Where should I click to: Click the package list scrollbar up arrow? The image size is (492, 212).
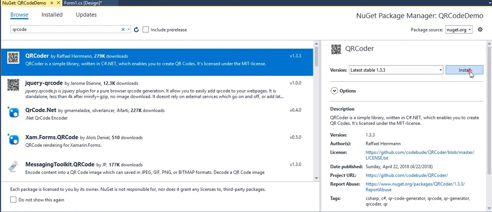click(x=316, y=43)
